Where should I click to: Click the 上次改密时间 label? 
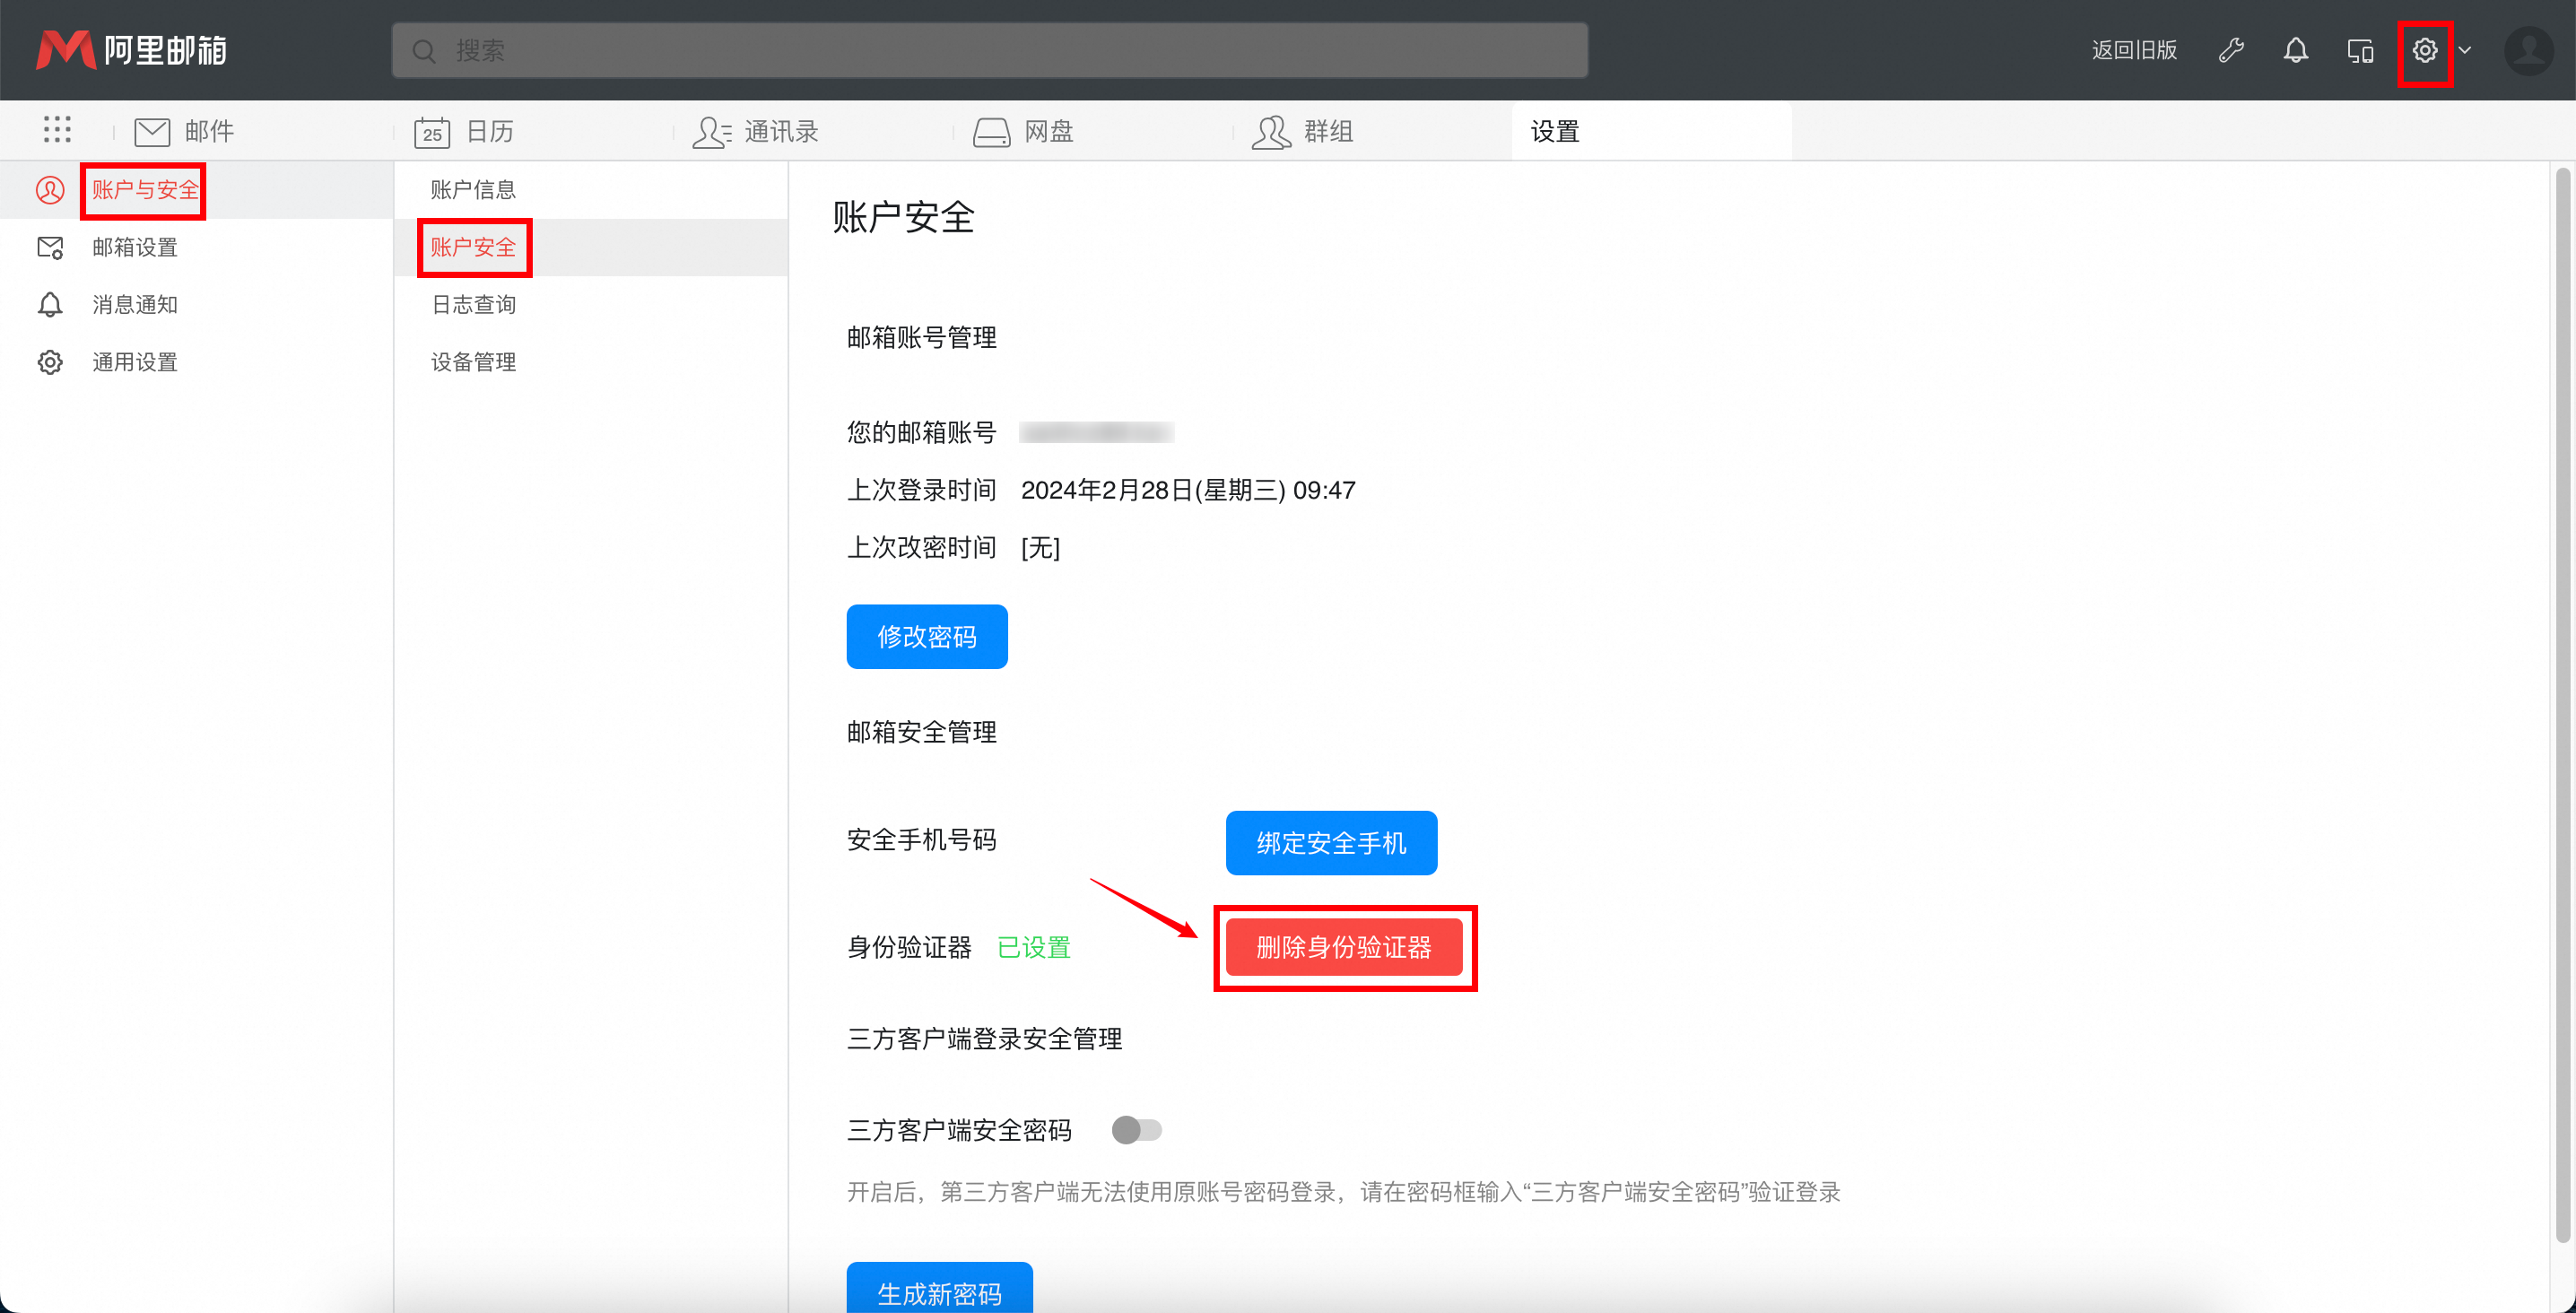[x=922, y=548]
